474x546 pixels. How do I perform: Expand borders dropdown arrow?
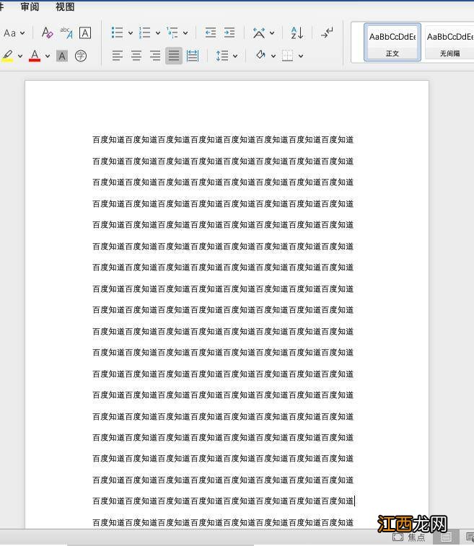(301, 56)
